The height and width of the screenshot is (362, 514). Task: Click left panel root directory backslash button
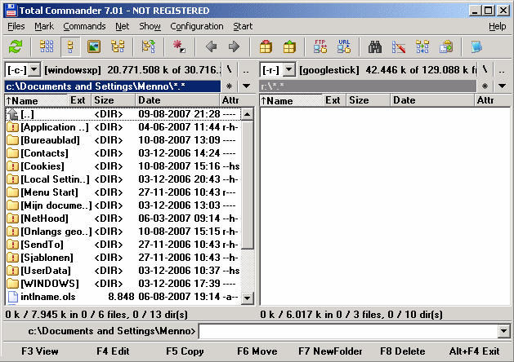(229, 69)
